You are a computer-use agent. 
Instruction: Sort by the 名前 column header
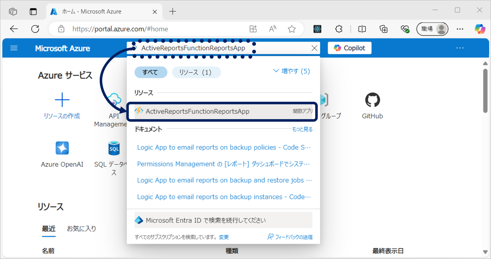pyautogui.click(x=48, y=251)
